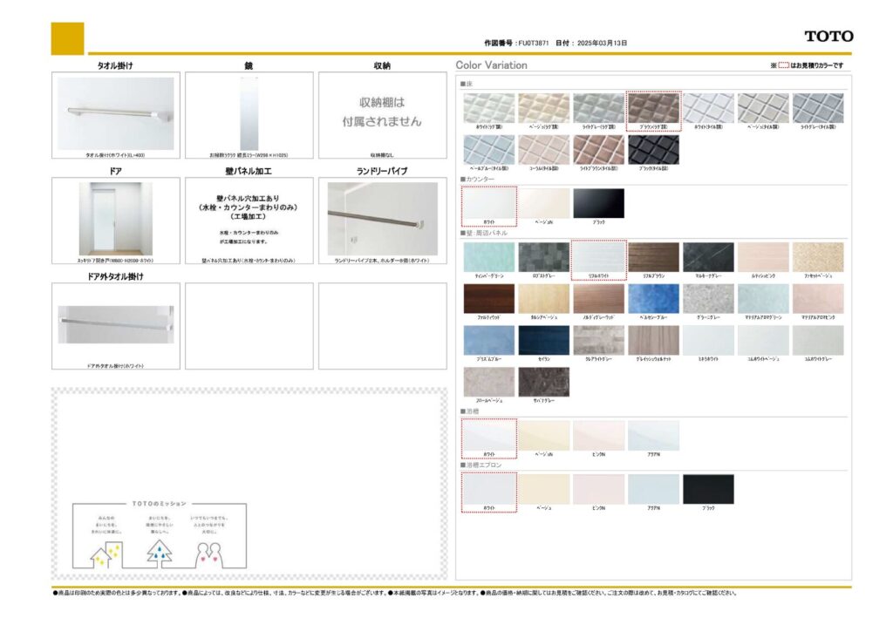Click the Color Variation heading

(491, 65)
